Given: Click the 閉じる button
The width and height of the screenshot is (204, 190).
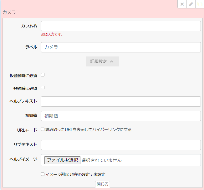Looking at the screenshot, I should (x=102, y=184).
